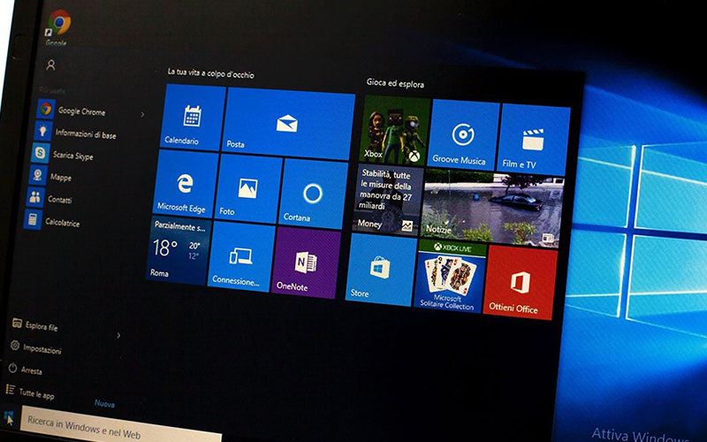Screen dimensions: 707x442
Task: Click the 'Gioca ed esplora' group header
Action: [x=395, y=83]
